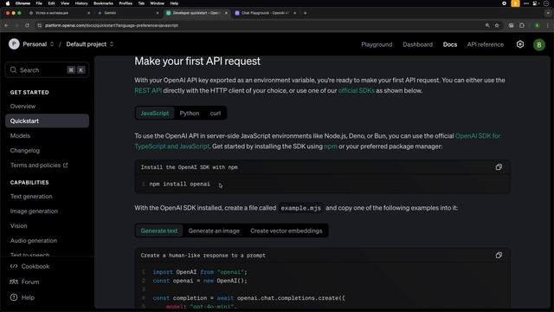Follow the official SDKs link

click(356, 90)
